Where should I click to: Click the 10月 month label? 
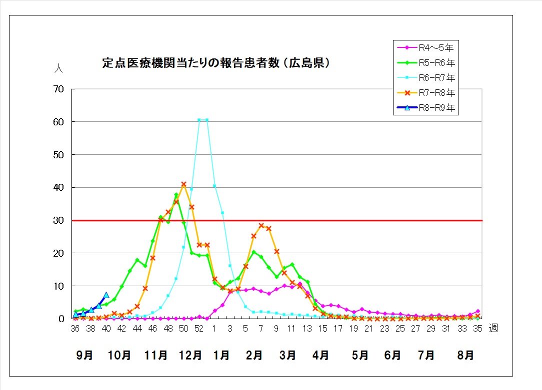coord(119,355)
